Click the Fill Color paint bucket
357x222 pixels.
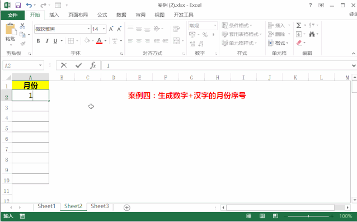coord(87,41)
